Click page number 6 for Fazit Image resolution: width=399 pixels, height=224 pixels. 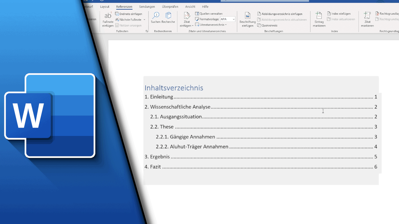(x=376, y=167)
